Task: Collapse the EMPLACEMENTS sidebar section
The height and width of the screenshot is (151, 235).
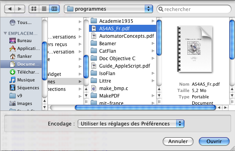Action: click(5, 33)
